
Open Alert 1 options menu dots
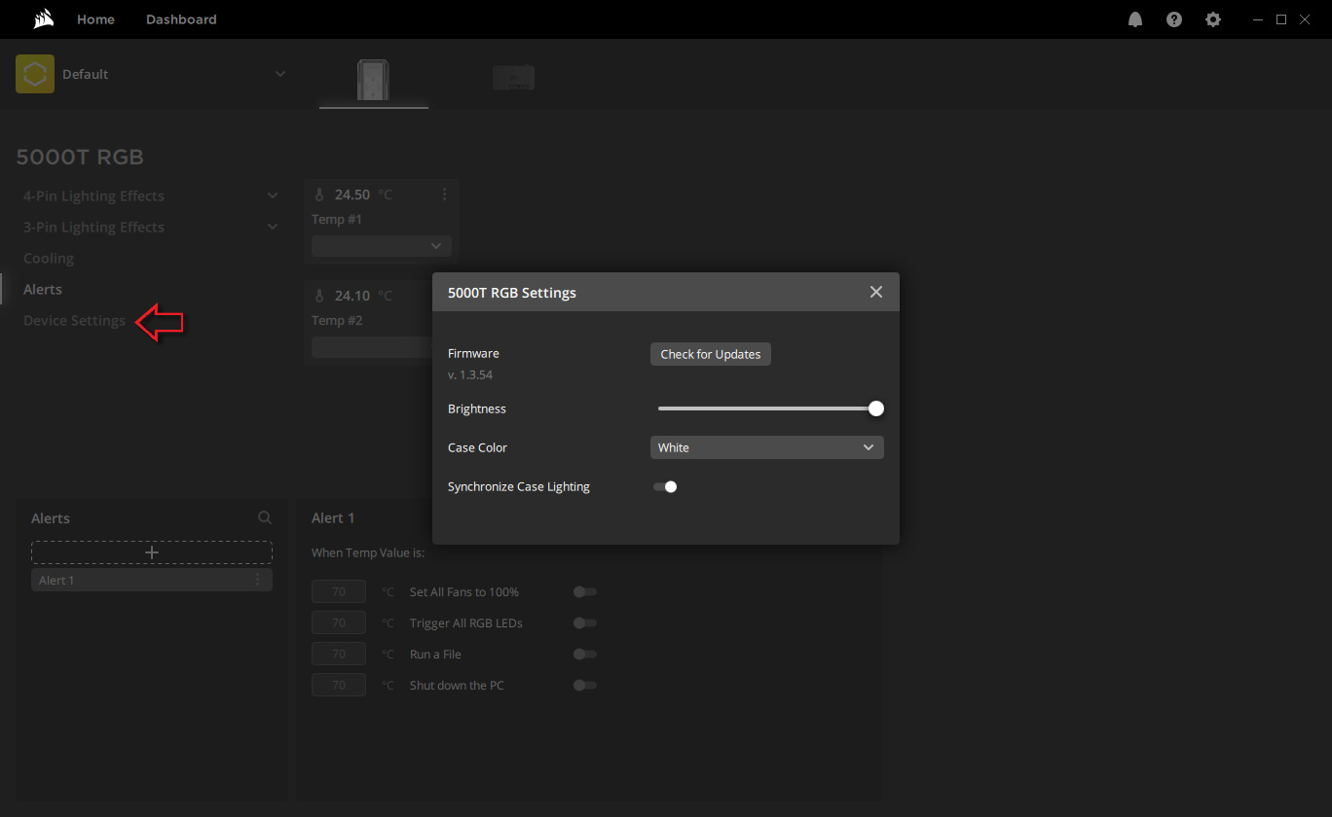258,580
